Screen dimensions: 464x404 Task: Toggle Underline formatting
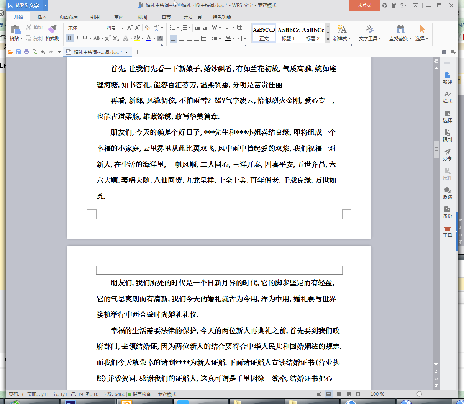click(85, 38)
